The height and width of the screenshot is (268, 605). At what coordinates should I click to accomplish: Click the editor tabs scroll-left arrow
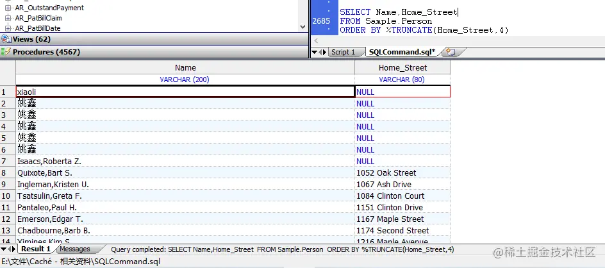pos(320,52)
